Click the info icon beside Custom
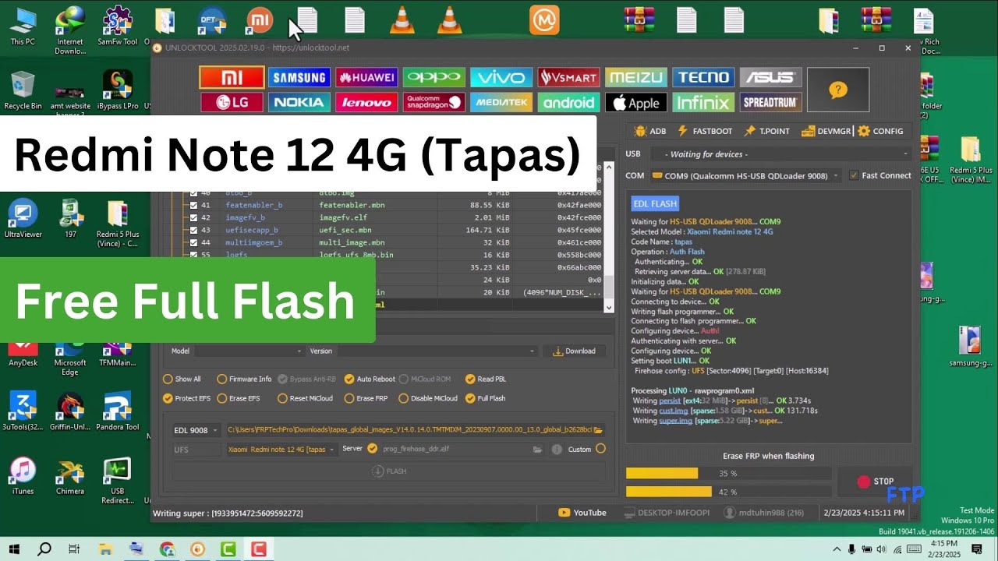The image size is (998, 561). point(557,449)
